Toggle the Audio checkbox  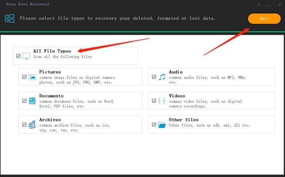point(154,77)
